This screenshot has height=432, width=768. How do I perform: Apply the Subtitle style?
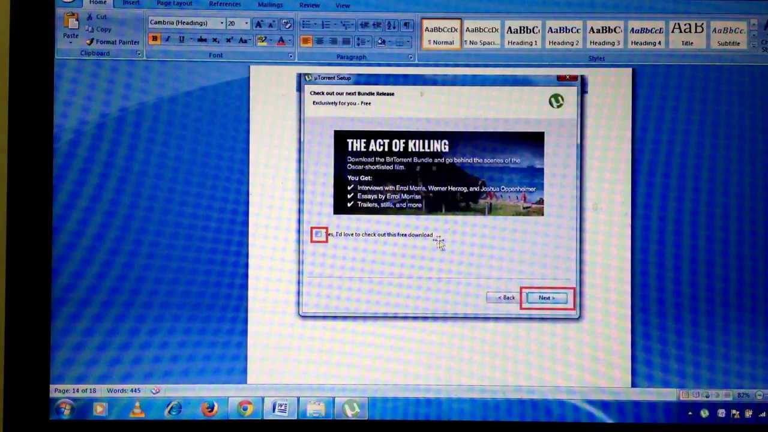coord(728,36)
